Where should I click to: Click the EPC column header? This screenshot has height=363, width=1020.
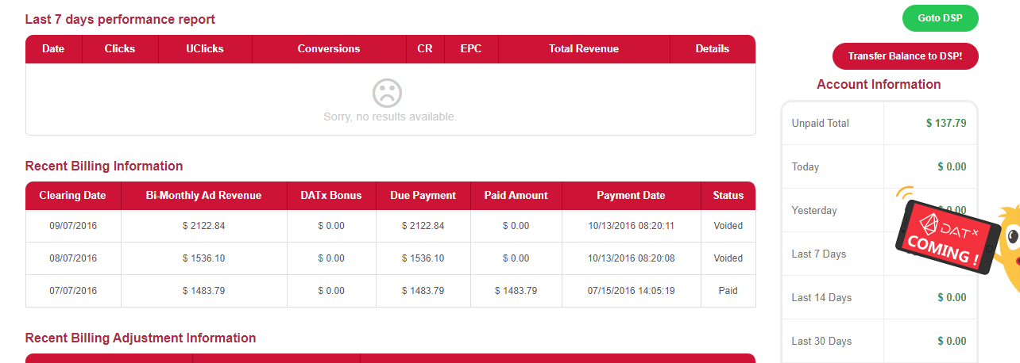[471, 49]
